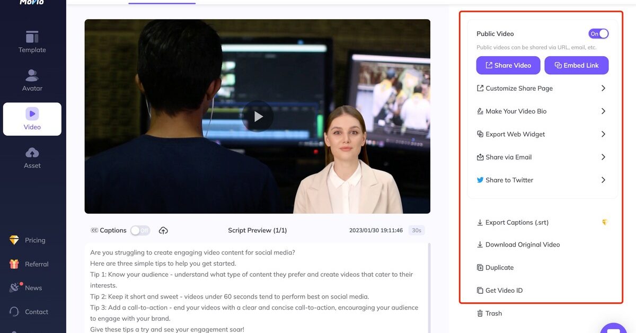Select Video tab in left sidebar
The width and height of the screenshot is (636, 333).
(32, 119)
